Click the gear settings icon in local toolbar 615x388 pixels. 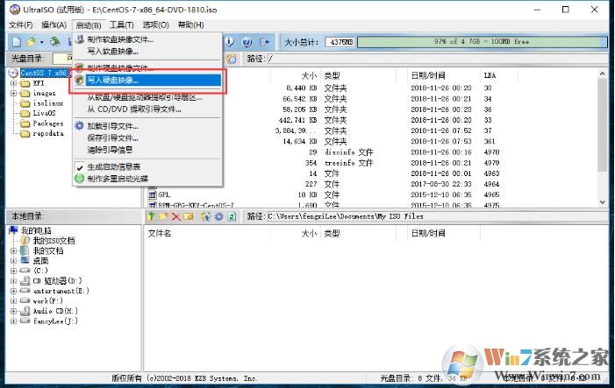(x=218, y=215)
